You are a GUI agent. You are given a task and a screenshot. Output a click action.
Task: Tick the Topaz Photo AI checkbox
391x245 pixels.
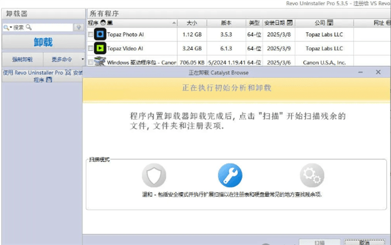[x=90, y=34]
